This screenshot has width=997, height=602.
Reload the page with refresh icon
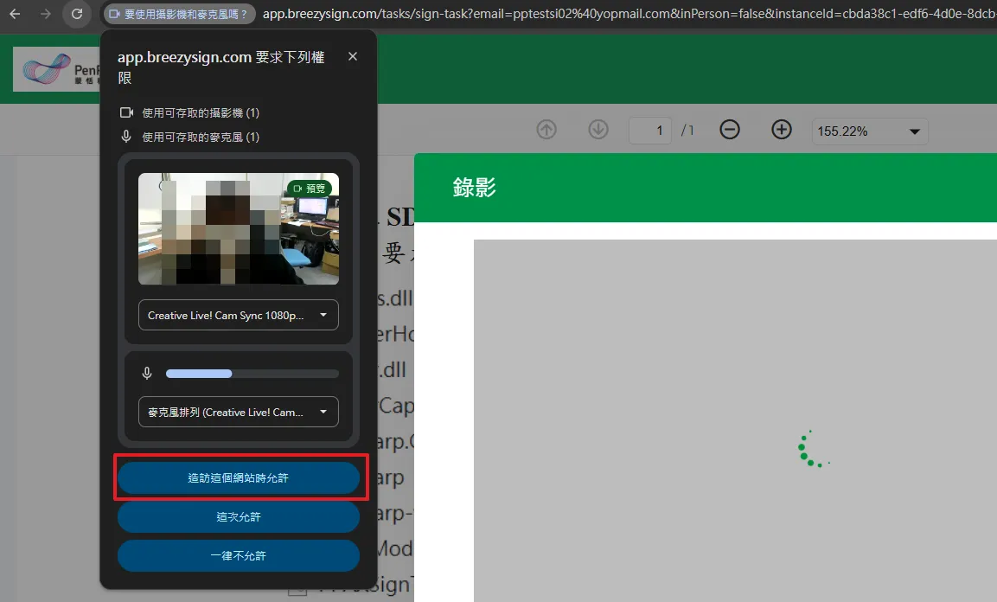pyautogui.click(x=77, y=14)
